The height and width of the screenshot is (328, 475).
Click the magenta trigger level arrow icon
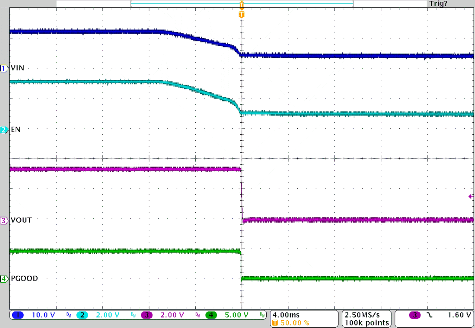(470, 196)
